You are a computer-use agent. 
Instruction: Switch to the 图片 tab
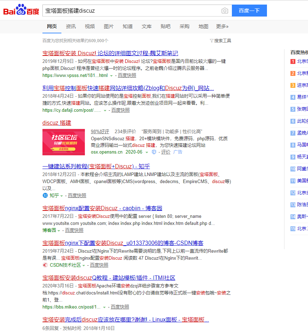pos(109,26)
